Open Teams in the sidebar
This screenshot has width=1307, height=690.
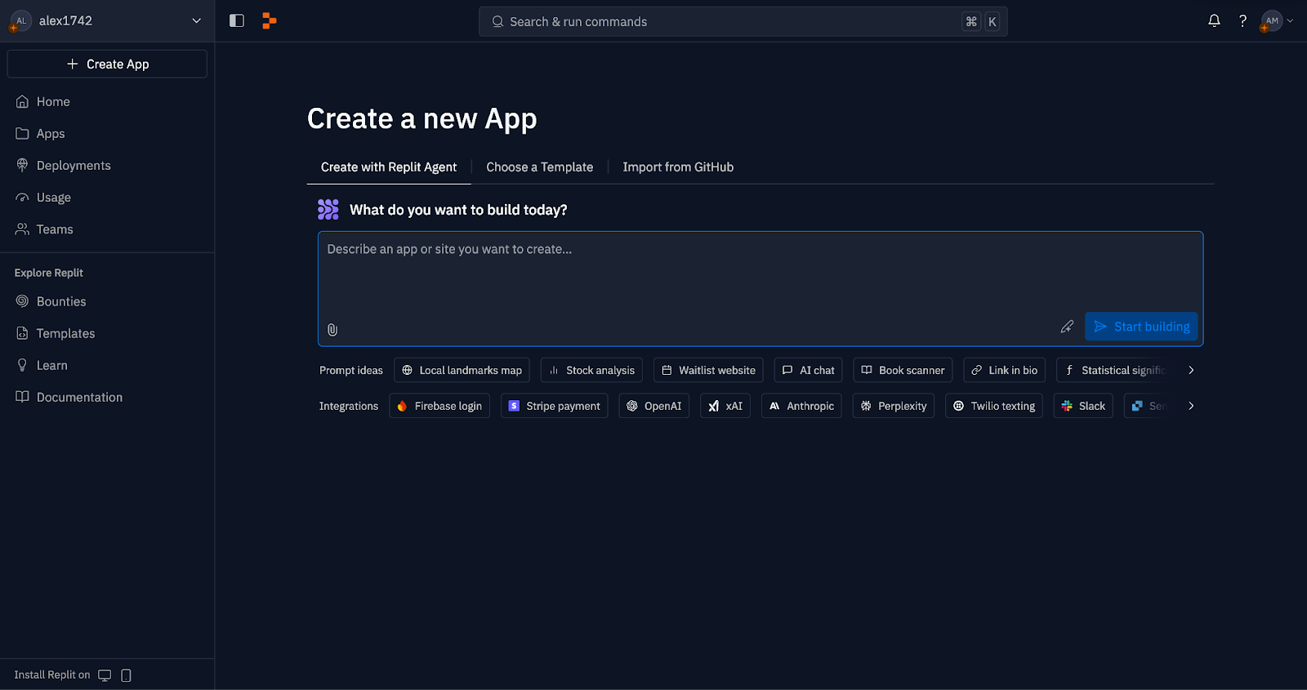click(107, 229)
